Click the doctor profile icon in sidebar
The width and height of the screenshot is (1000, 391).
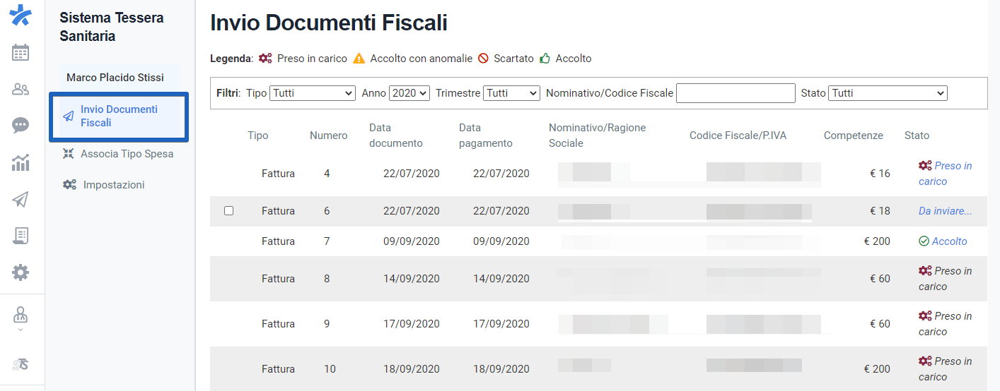click(x=21, y=316)
